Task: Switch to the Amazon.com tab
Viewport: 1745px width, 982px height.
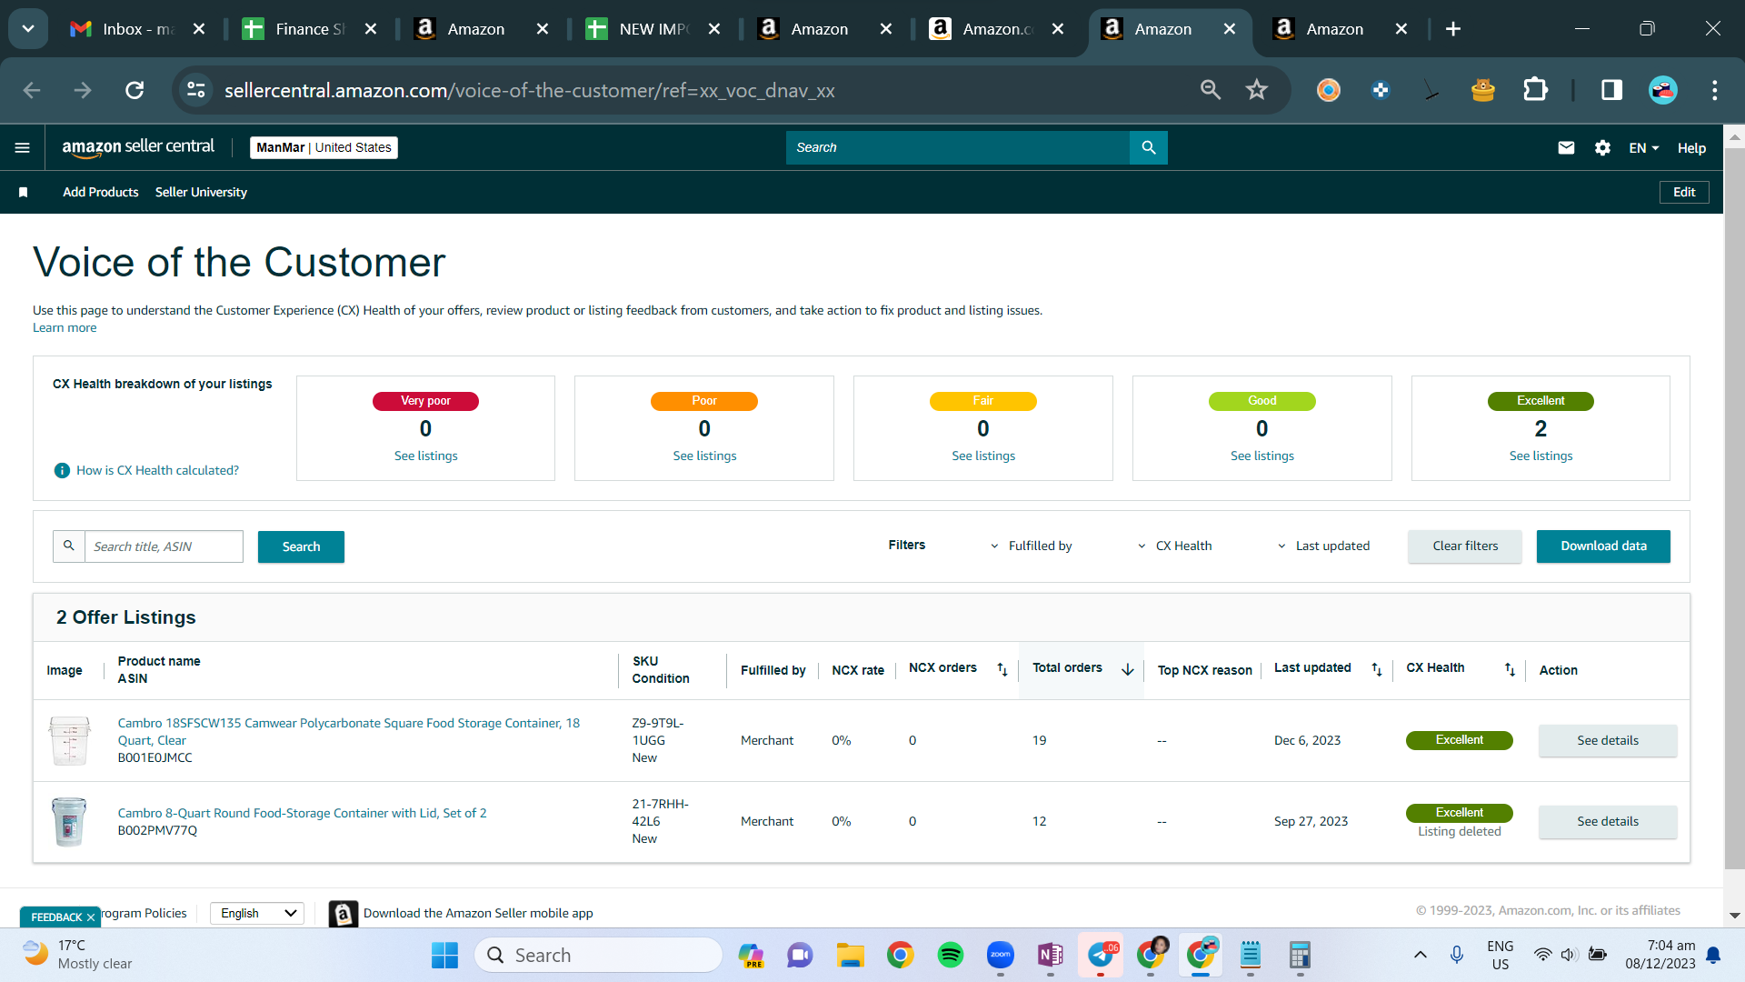Action: coord(997,29)
